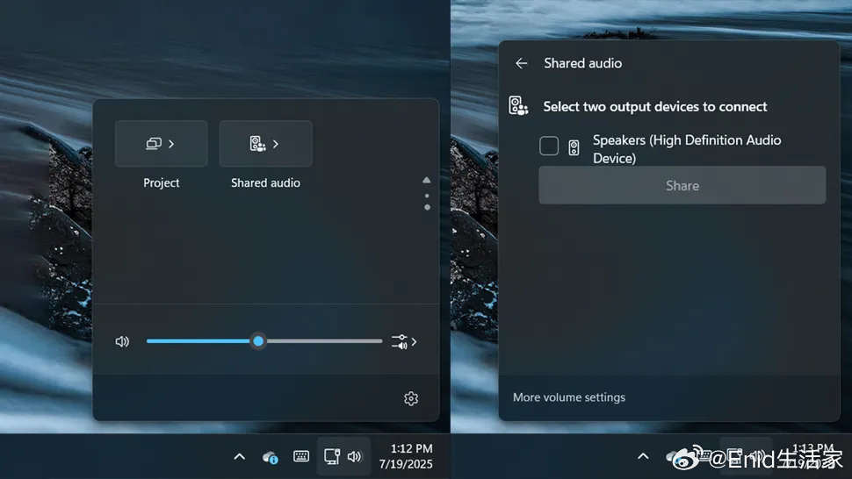This screenshot has width=852, height=479.
Task: Show hidden icons chevron in right taskbar
Action: 643,456
